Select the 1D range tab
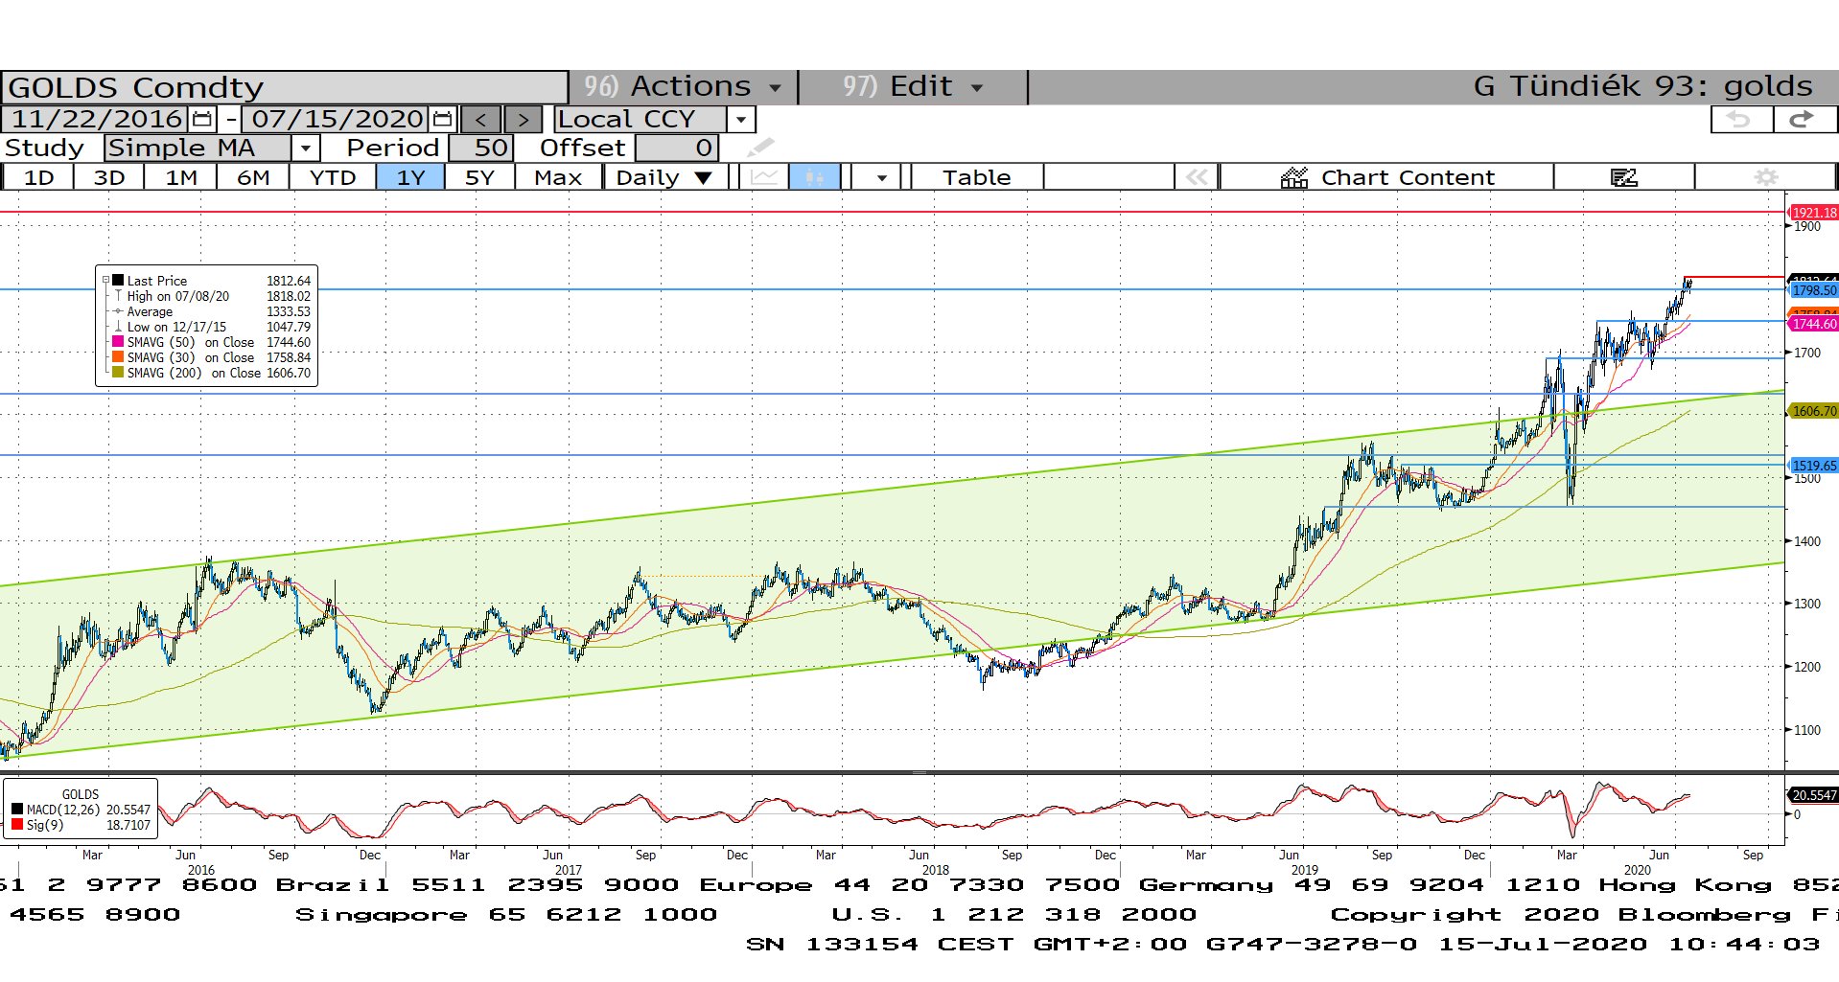The width and height of the screenshot is (1839, 982). tap(39, 177)
